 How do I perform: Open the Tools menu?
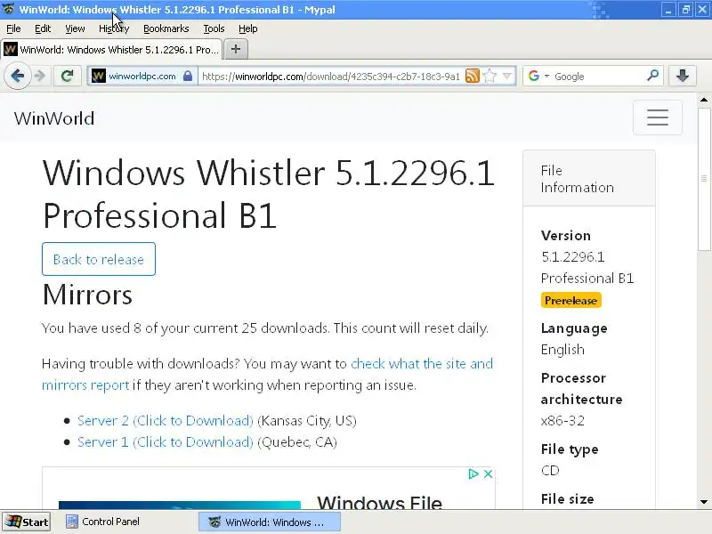(x=214, y=28)
